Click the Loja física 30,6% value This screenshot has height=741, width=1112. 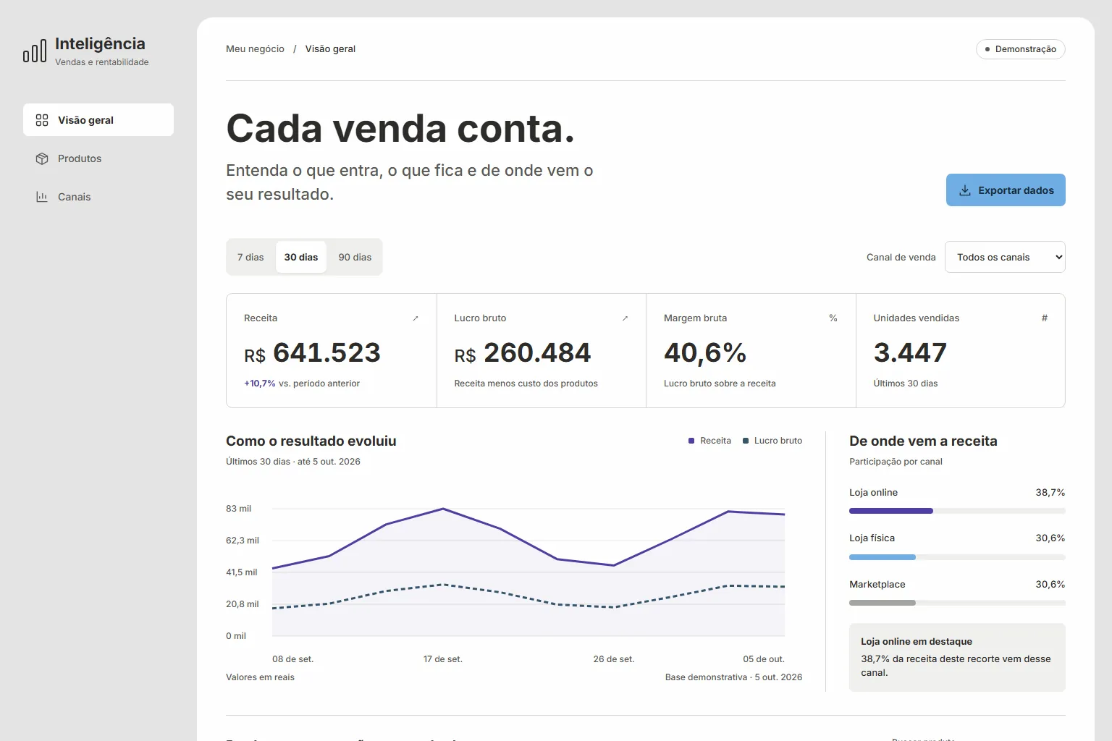1050,538
